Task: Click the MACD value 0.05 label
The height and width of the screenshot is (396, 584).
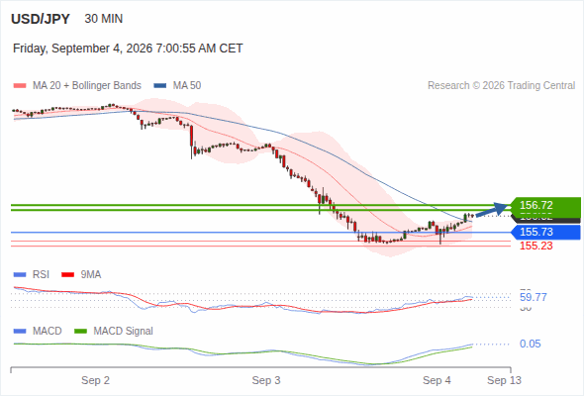Action: (531, 344)
